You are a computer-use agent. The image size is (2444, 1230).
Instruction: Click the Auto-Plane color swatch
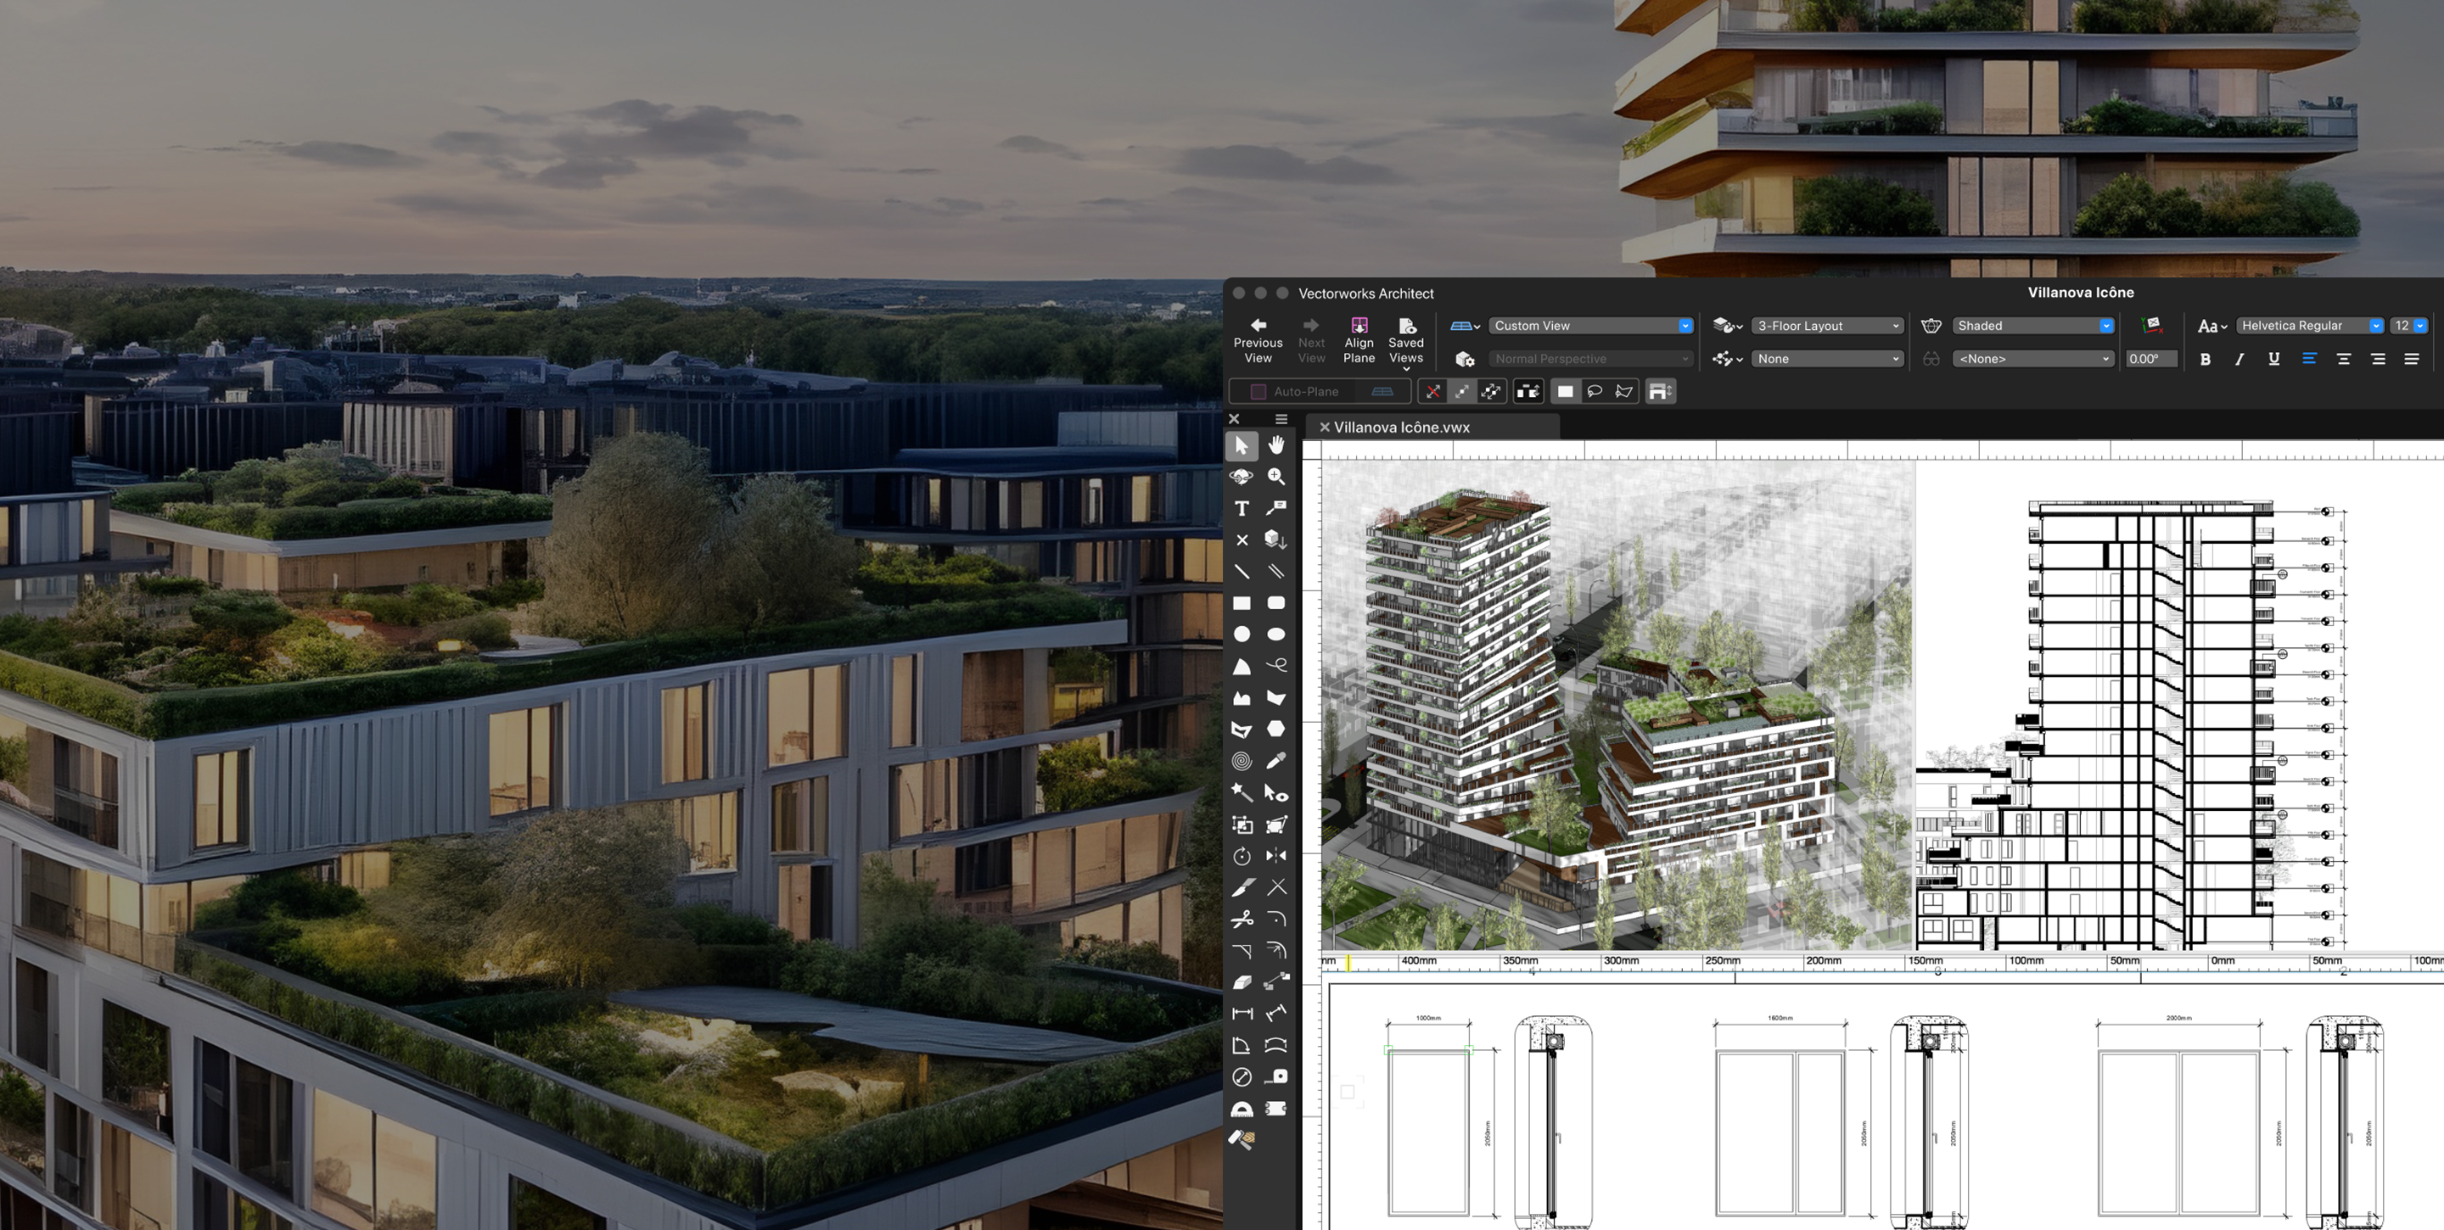point(1258,392)
